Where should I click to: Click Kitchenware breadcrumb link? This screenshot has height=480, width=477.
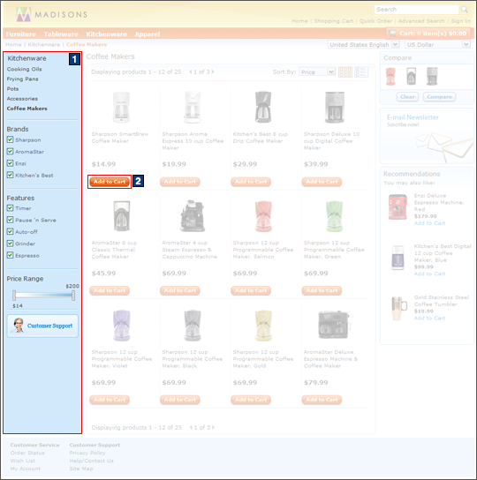(x=44, y=44)
